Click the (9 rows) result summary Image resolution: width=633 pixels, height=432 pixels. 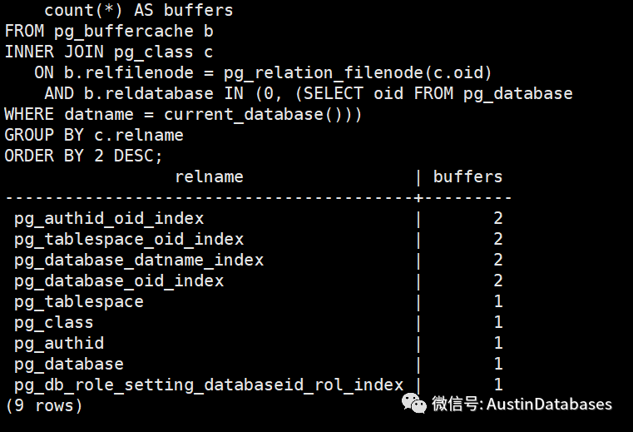[x=44, y=405]
